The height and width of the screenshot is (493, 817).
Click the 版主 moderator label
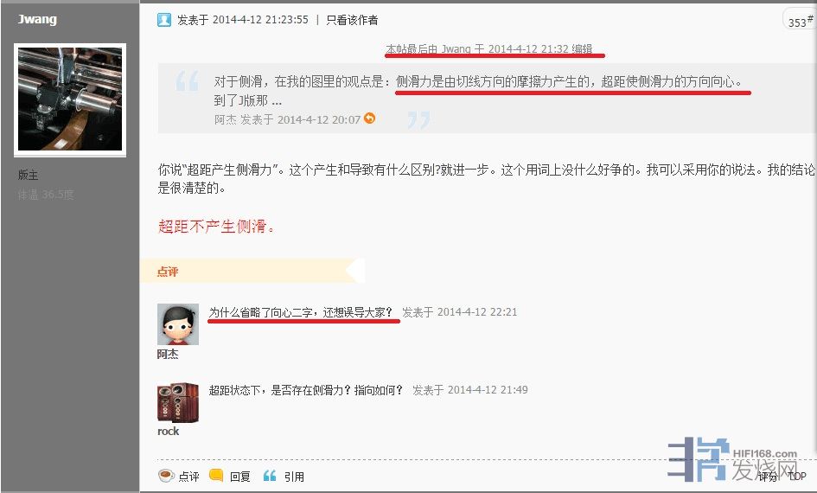[28, 175]
